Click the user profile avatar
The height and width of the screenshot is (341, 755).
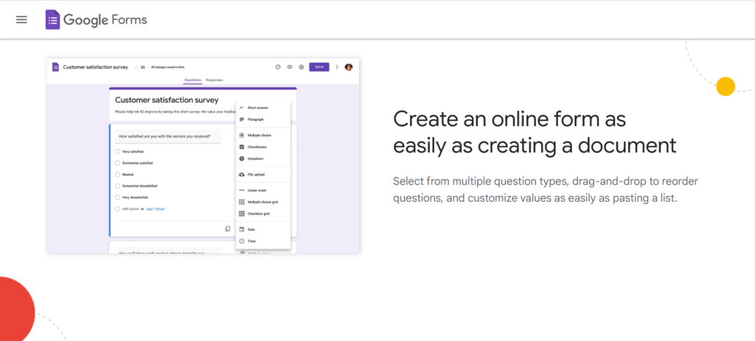coord(349,67)
